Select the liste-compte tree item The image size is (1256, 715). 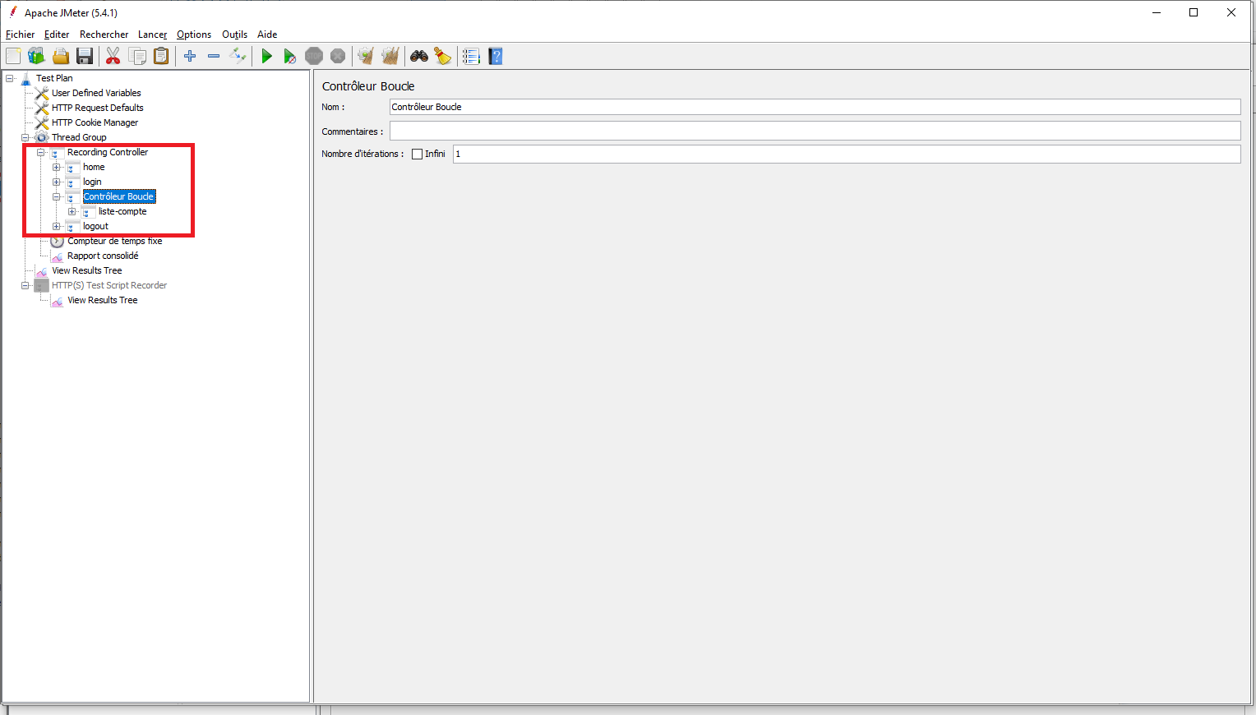click(x=122, y=211)
